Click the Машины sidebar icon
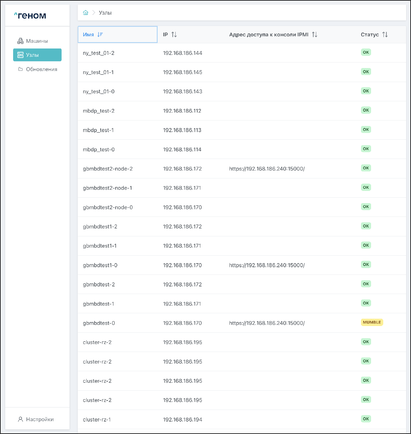Screen dimensions: 411x434 pos(20,41)
